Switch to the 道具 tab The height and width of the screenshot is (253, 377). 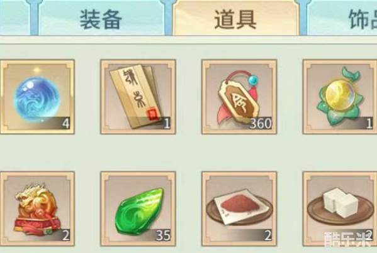coord(235,18)
